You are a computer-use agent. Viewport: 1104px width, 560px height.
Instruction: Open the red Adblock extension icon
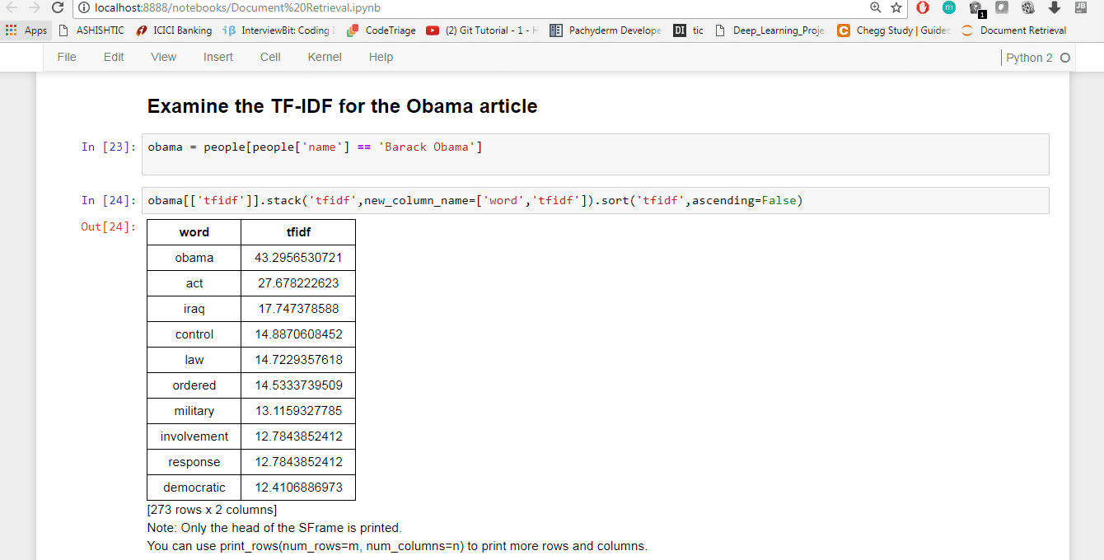923,7
